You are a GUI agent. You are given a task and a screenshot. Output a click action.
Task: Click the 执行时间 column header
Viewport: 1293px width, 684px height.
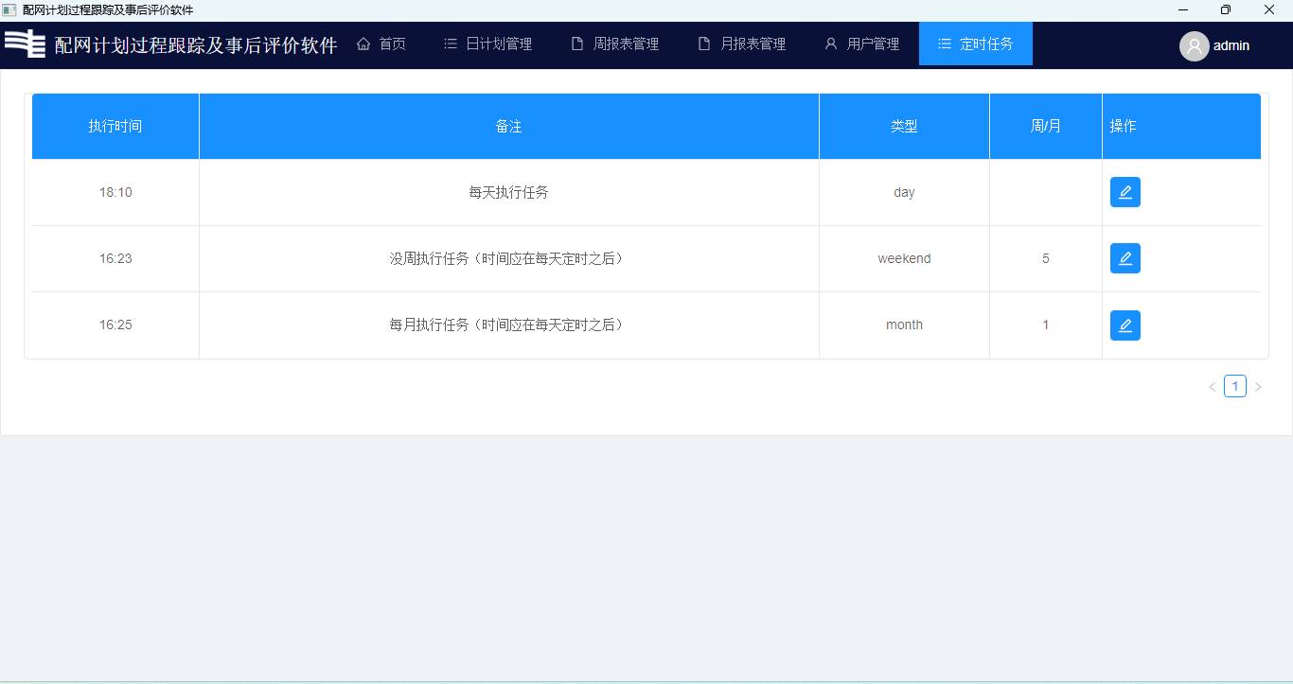coord(115,126)
